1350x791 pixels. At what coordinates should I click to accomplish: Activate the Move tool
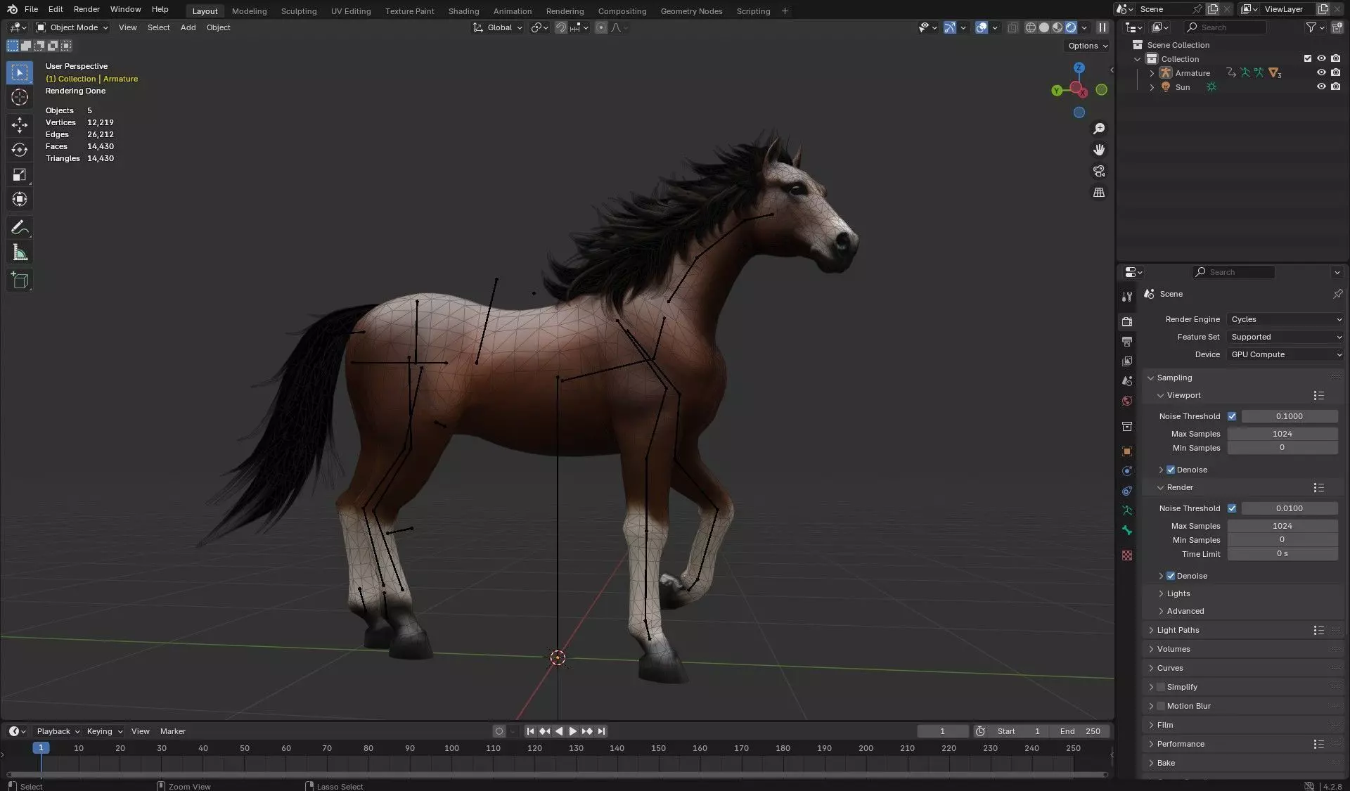click(x=20, y=125)
